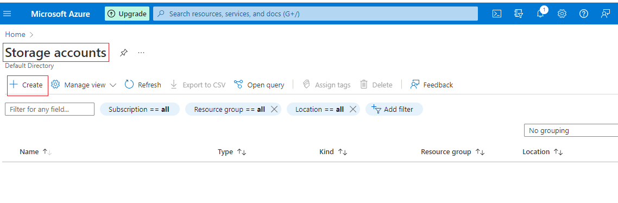The height and width of the screenshot is (203, 618).
Task: Click Create to add storage account
Action: (27, 85)
